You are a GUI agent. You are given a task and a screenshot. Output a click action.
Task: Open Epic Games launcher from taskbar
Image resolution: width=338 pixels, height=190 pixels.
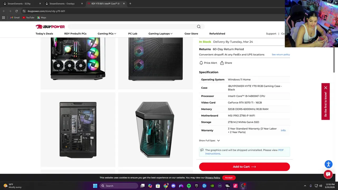(x=196, y=186)
